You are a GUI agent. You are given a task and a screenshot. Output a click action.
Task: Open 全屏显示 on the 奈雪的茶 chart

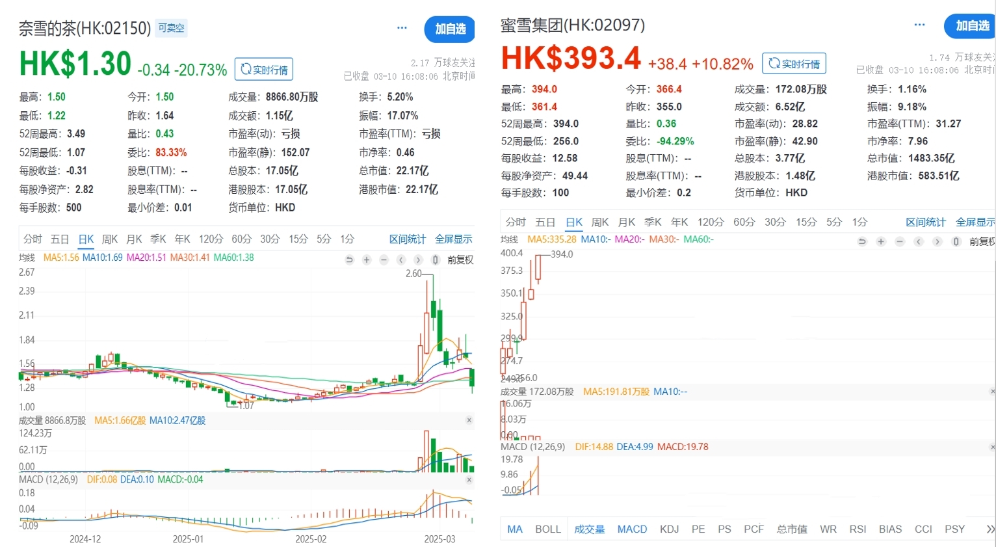[x=453, y=239]
